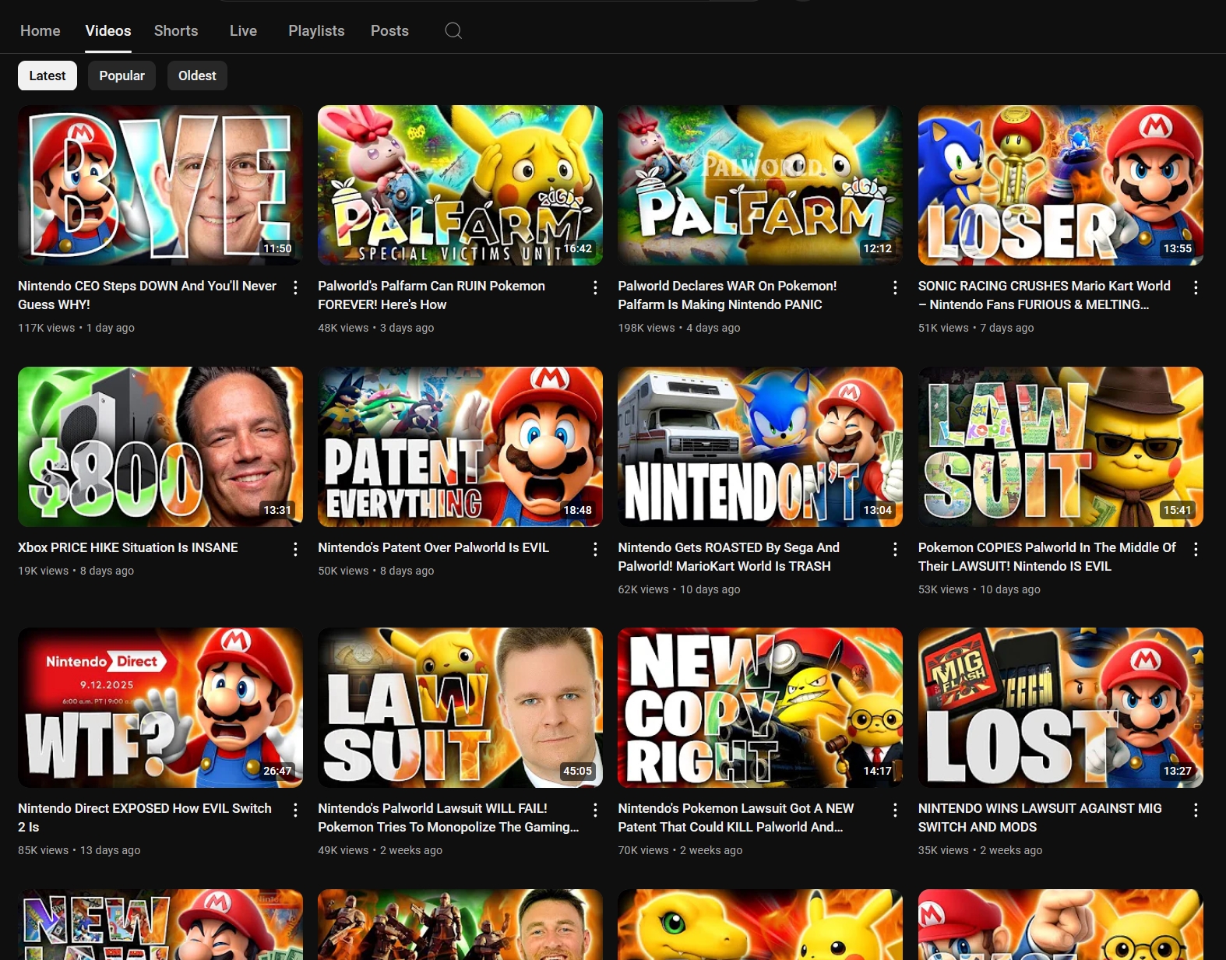Play the $800 Xbox thumbnail video
Viewport: 1226px width, 960px height.
[x=160, y=447]
